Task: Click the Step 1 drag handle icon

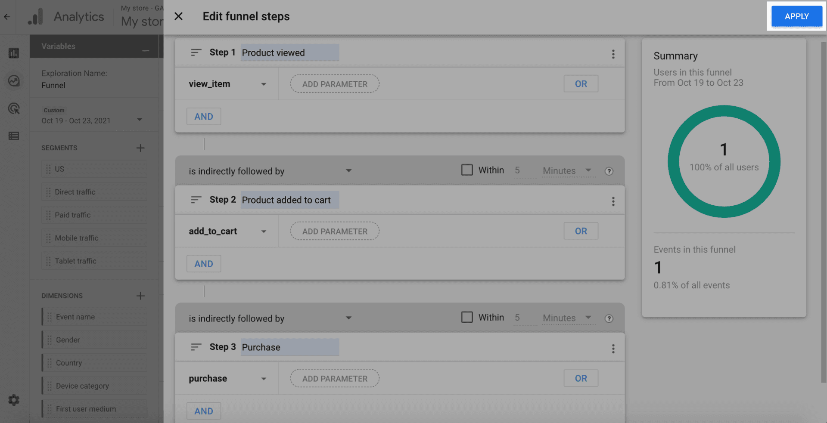Action: pos(196,52)
